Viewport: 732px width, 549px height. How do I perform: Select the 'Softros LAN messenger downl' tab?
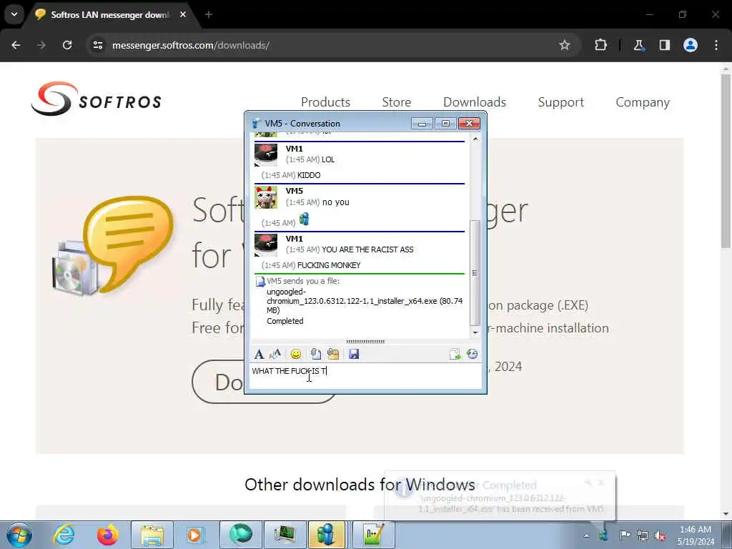pyautogui.click(x=109, y=14)
